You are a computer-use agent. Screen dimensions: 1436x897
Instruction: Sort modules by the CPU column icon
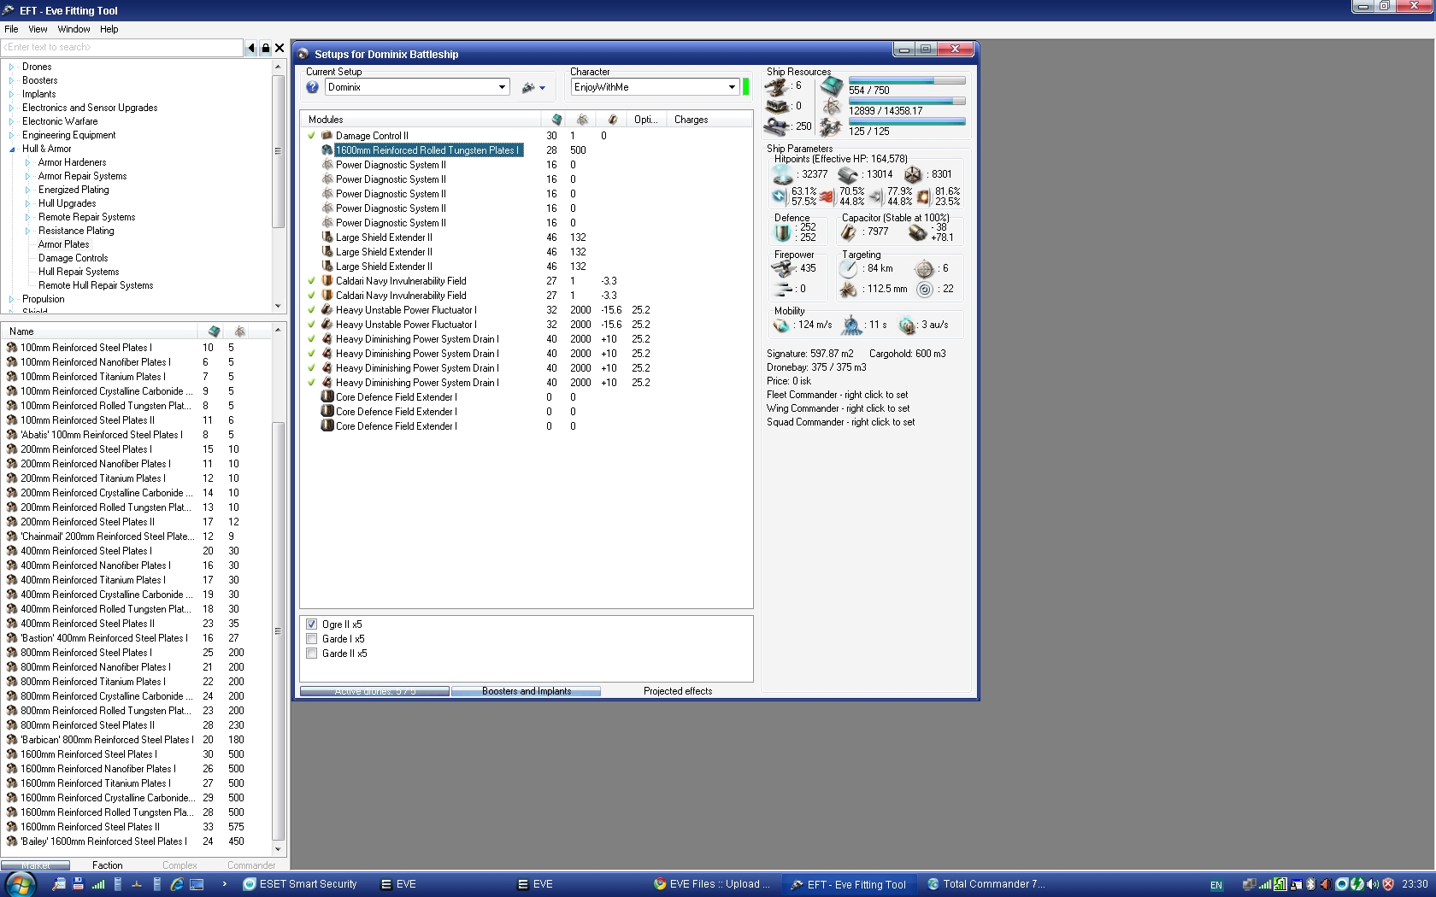[x=557, y=120]
